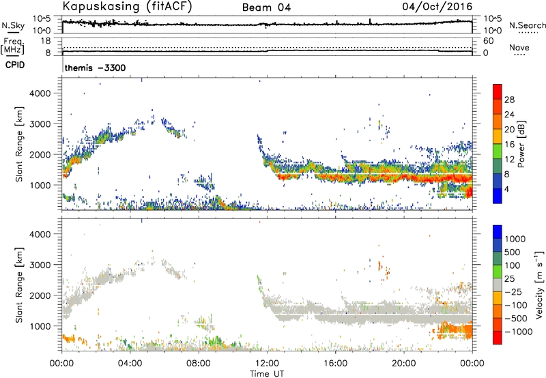Click the 12 label on Power color bar
The width and height of the screenshot is (546, 378).
(509, 160)
